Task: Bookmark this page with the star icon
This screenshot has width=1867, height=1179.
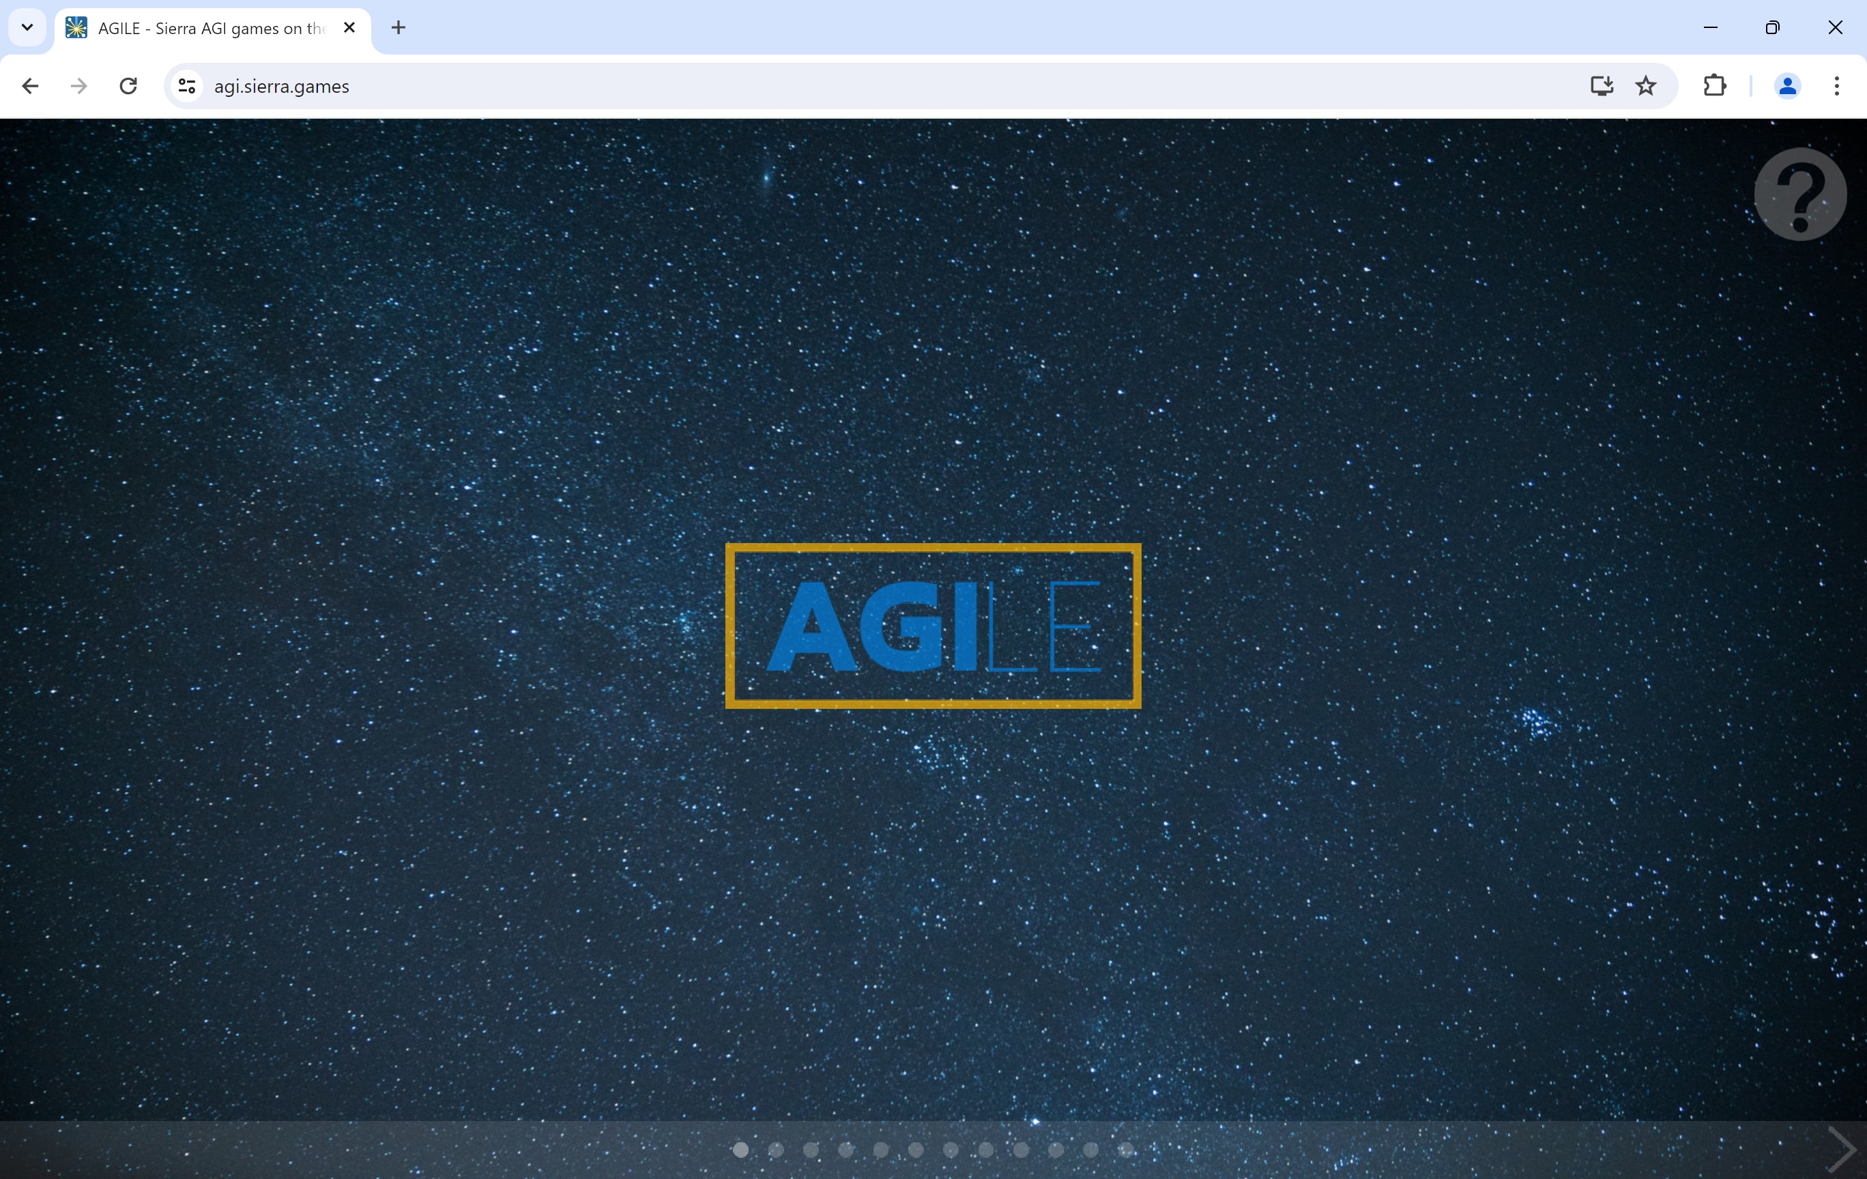Action: 1645,86
